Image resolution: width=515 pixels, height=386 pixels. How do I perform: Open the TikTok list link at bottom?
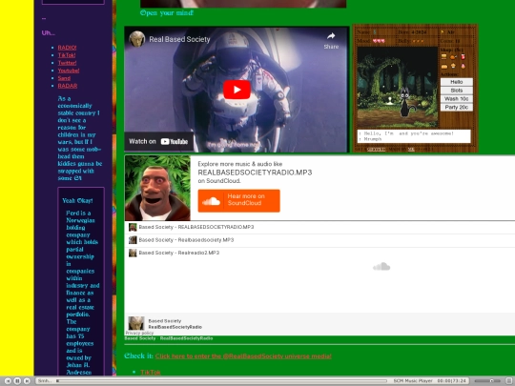coord(151,372)
